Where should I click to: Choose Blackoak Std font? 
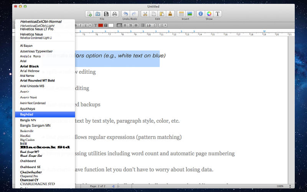click(x=45, y=147)
